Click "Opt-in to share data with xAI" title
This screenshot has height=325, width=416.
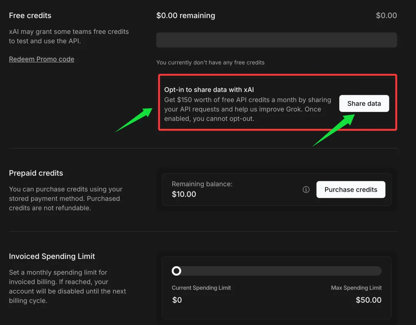209,90
